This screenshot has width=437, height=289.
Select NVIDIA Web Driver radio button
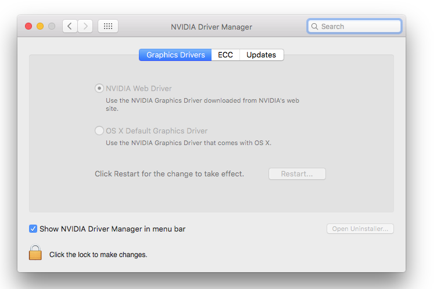pos(99,88)
